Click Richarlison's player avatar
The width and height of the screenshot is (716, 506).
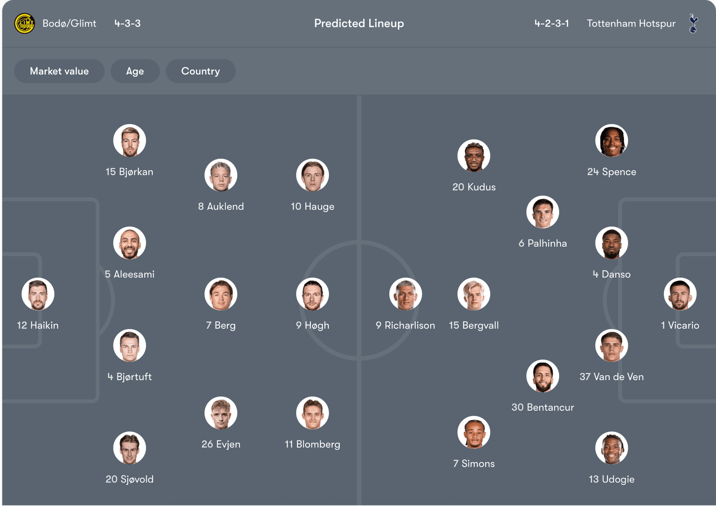[x=406, y=294]
